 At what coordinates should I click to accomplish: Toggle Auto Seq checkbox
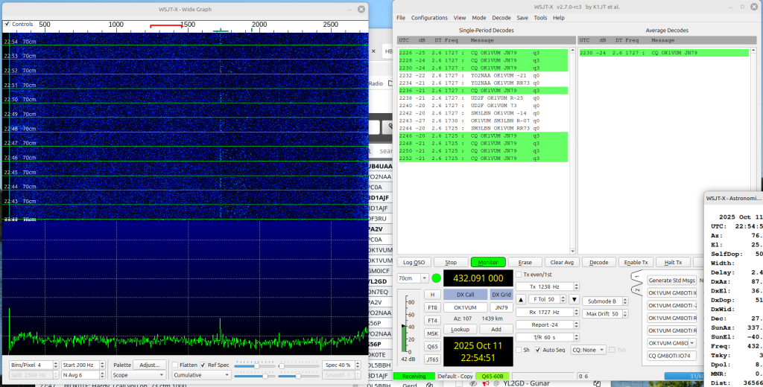(538, 350)
